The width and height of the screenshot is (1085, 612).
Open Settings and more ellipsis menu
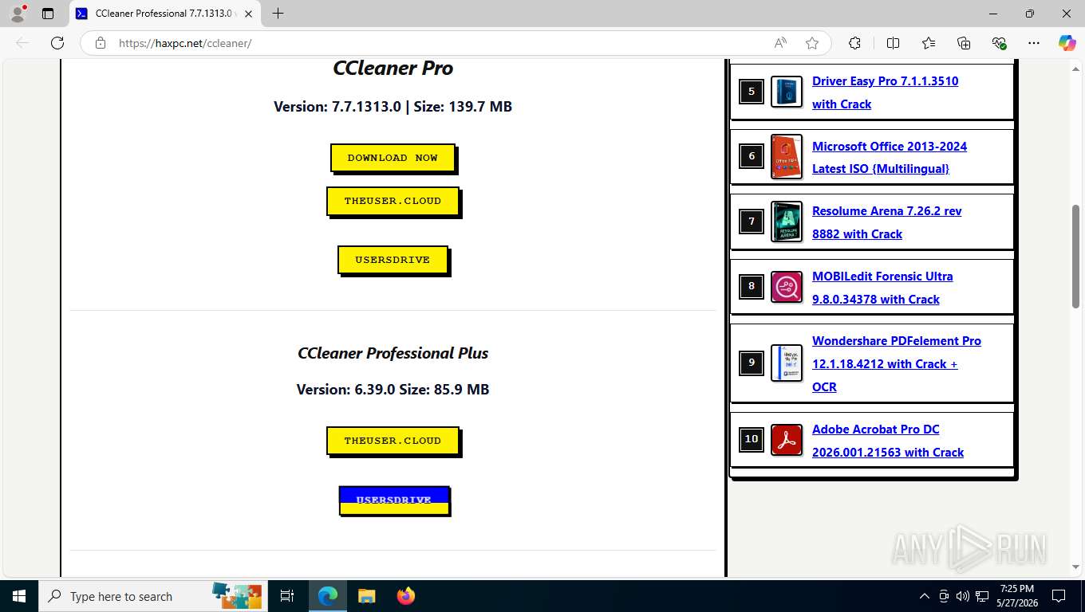click(x=1034, y=43)
